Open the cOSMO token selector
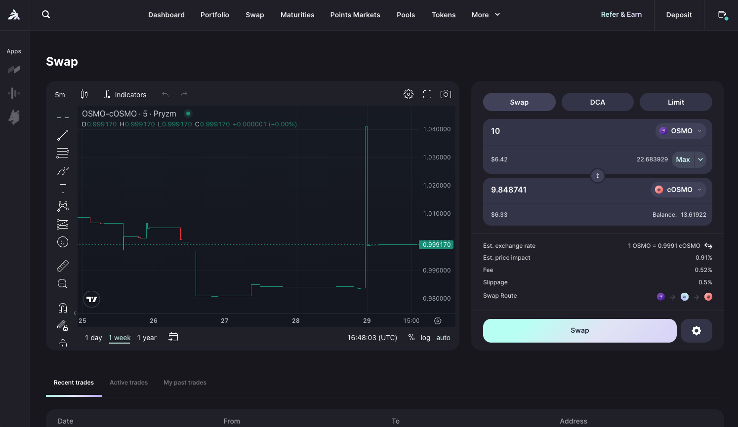 tap(679, 190)
